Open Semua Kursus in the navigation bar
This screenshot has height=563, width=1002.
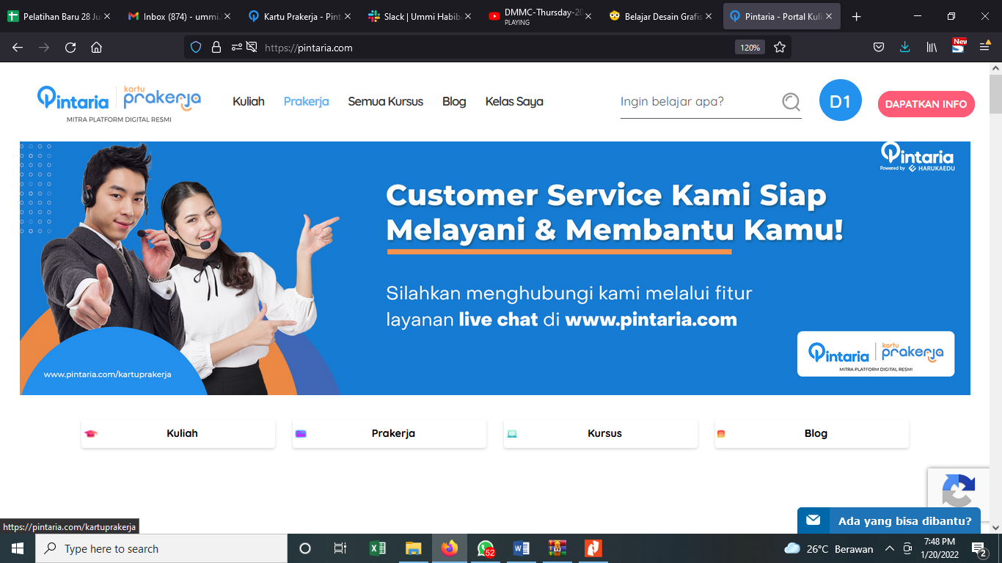coord(386,102)
